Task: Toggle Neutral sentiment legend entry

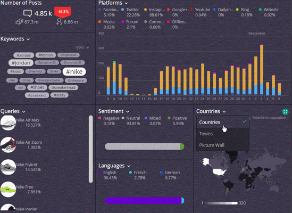Action: click(x=131, y=121)
